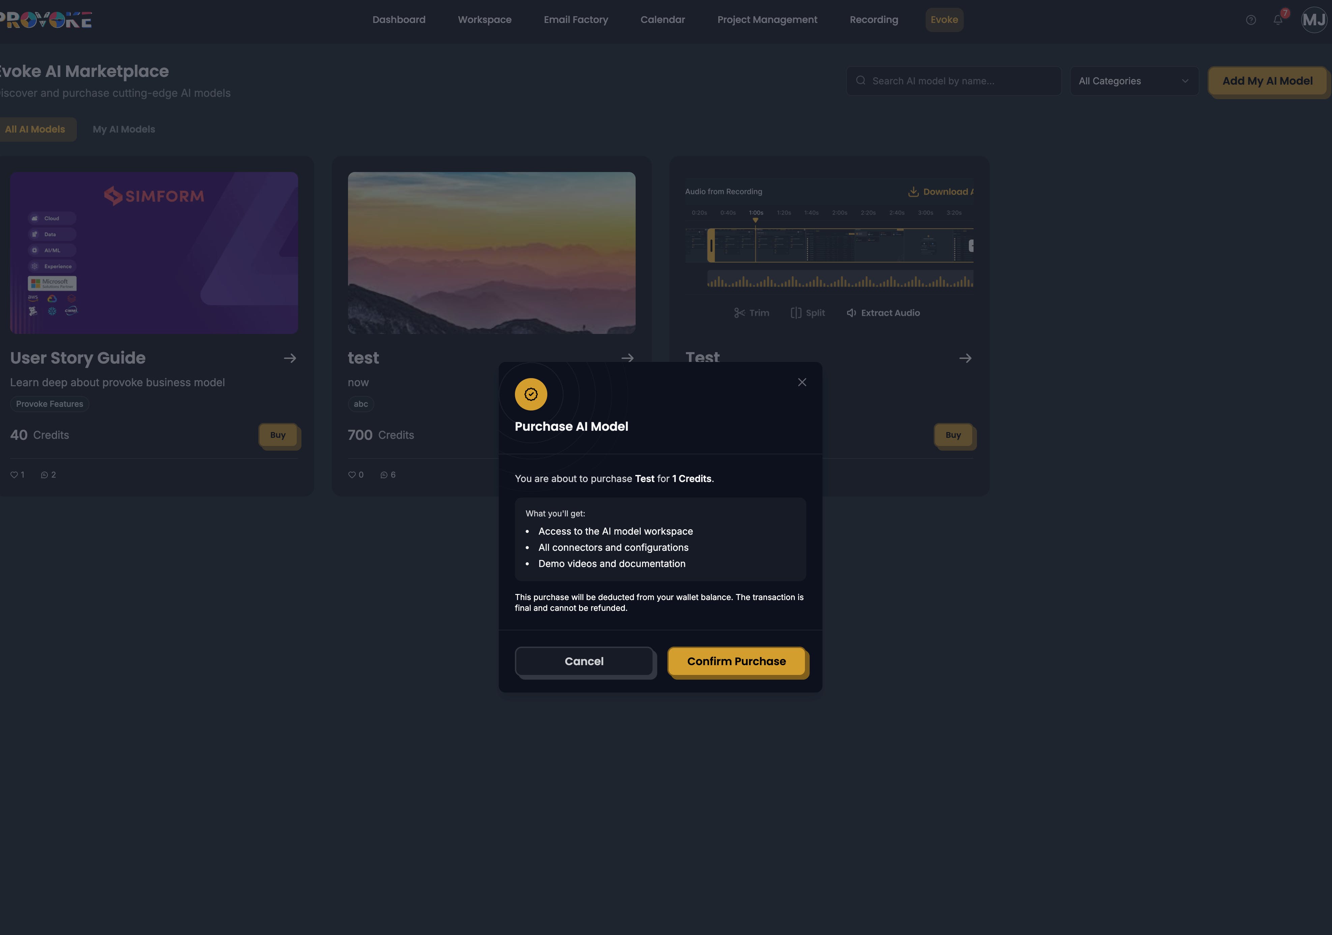Click the heart icon on test card

pyautogui.click(x=352, y=475)
